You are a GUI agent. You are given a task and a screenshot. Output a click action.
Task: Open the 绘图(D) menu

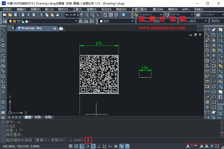92,9
